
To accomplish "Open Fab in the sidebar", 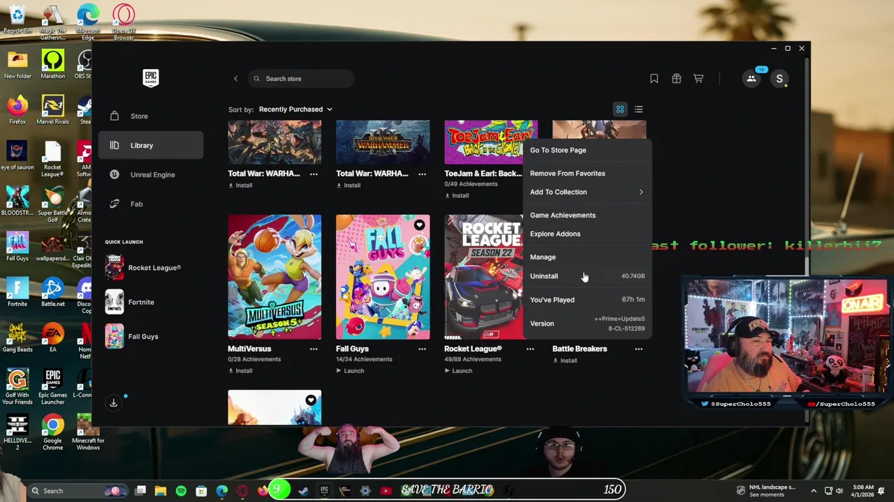I will click(151, 204).
